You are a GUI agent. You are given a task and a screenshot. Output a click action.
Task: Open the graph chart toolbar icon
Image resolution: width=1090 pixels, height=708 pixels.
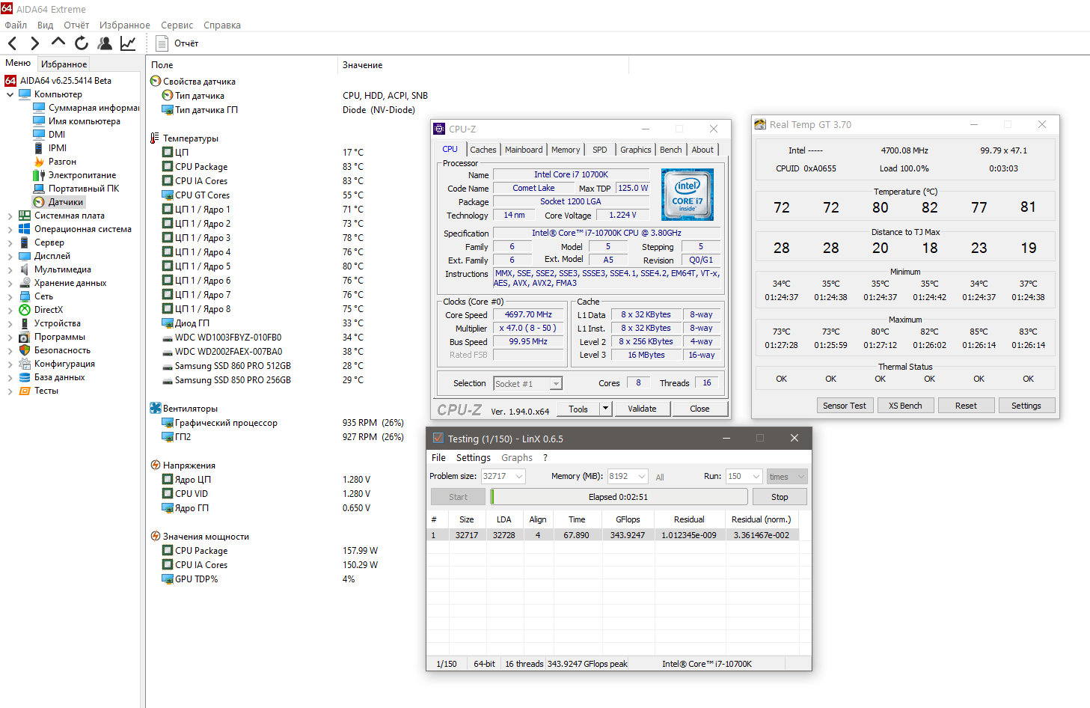coord(128,43)
